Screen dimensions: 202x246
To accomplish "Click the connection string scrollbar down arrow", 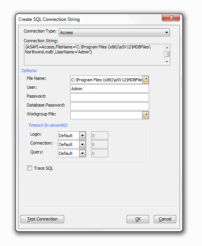I will 167,62.
